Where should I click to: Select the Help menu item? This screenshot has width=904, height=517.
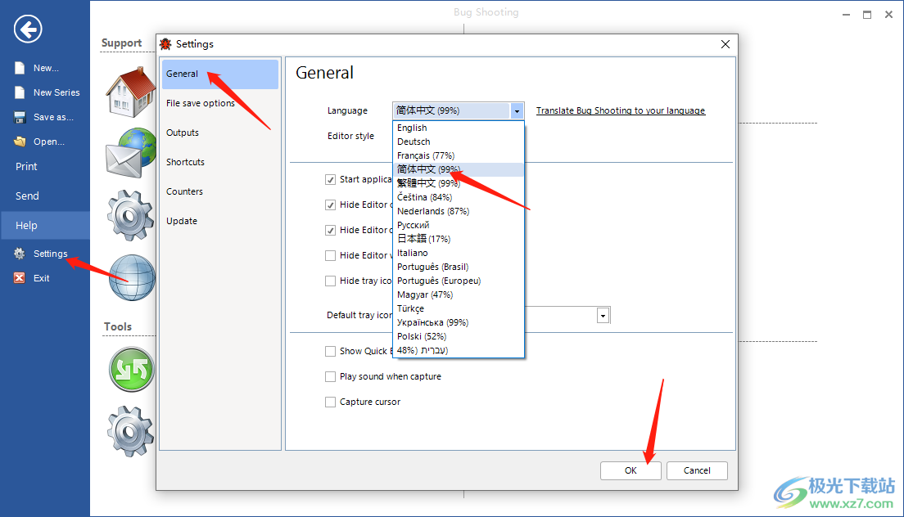click(x=45, y=225)
